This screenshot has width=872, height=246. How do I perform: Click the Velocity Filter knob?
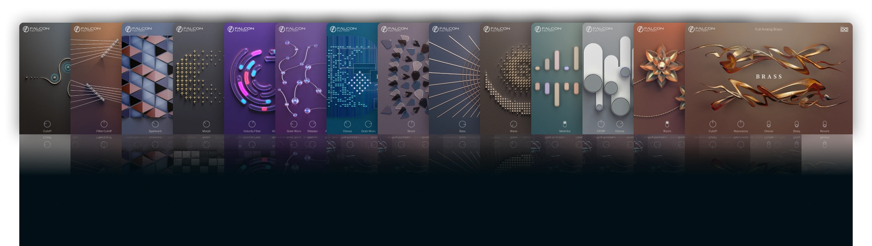[252, 124]
